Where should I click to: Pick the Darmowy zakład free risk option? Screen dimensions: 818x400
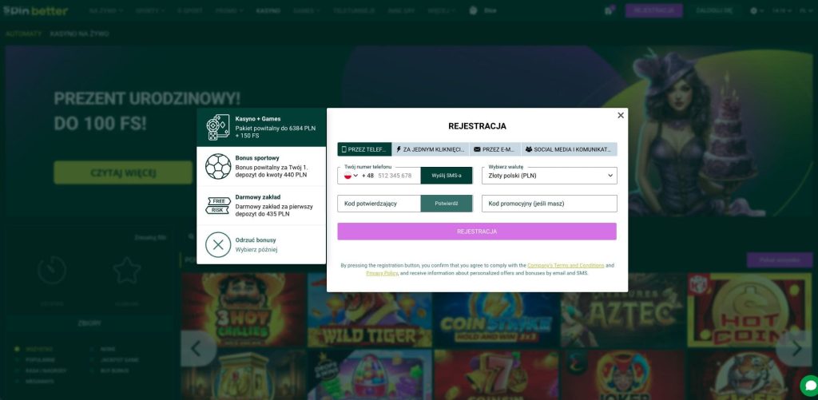(x=261, y=205)
